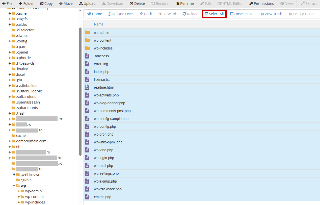The width and height of the screenshot is (320, 205).
Task: Expand the .softaculous directory
Action: (9, 96)
